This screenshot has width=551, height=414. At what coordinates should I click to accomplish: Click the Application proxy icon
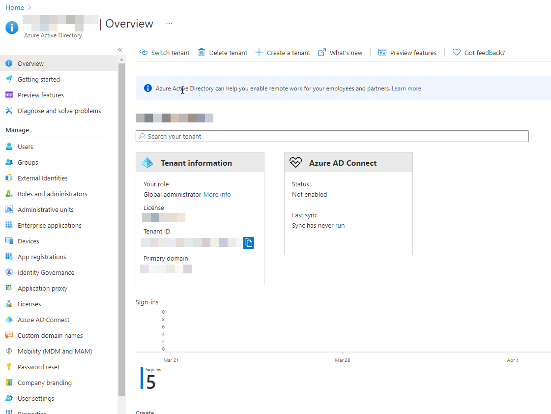click(x=9, y=288)
